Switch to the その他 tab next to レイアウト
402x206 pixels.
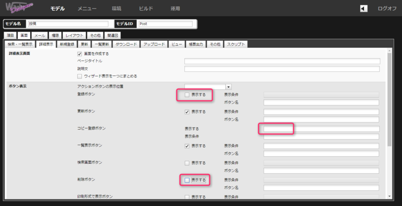point(95,35)
